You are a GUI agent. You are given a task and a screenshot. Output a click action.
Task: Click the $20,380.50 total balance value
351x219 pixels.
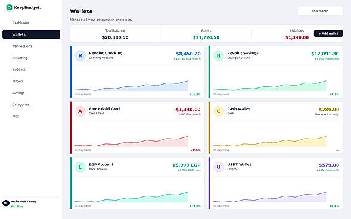click(x=115, y=37)
